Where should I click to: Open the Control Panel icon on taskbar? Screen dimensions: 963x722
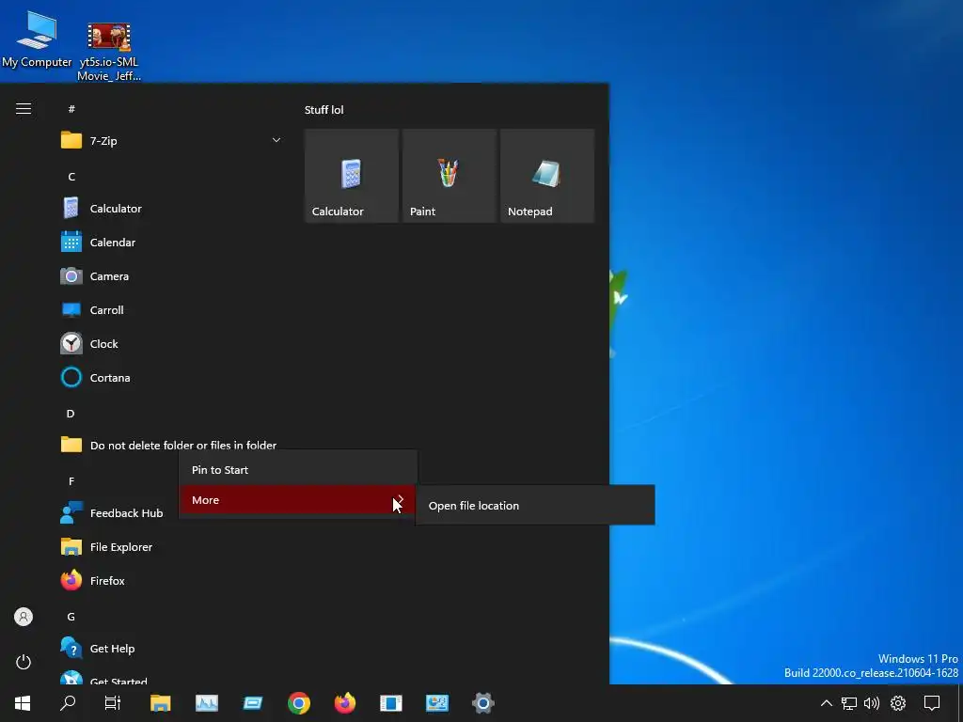point(436,703)
